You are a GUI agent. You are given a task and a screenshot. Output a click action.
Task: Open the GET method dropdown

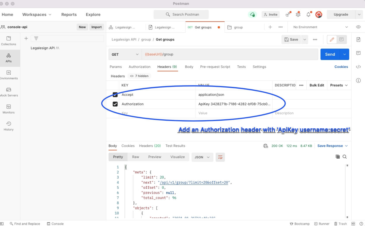[x=125, y=54]
